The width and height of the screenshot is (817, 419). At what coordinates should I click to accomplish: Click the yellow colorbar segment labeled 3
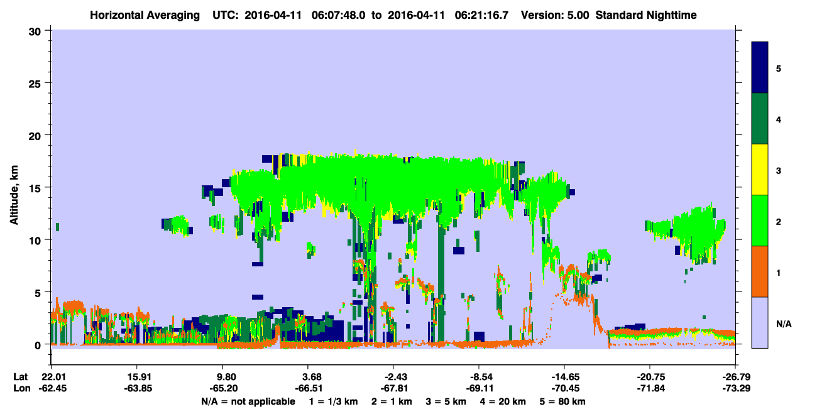pos(760,170)
